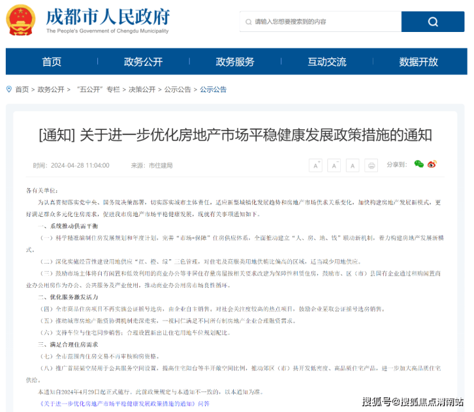474x412 pixels.
Task: Click the timestamp 2024-04-28 11:04:00
Action: (80, 166)
